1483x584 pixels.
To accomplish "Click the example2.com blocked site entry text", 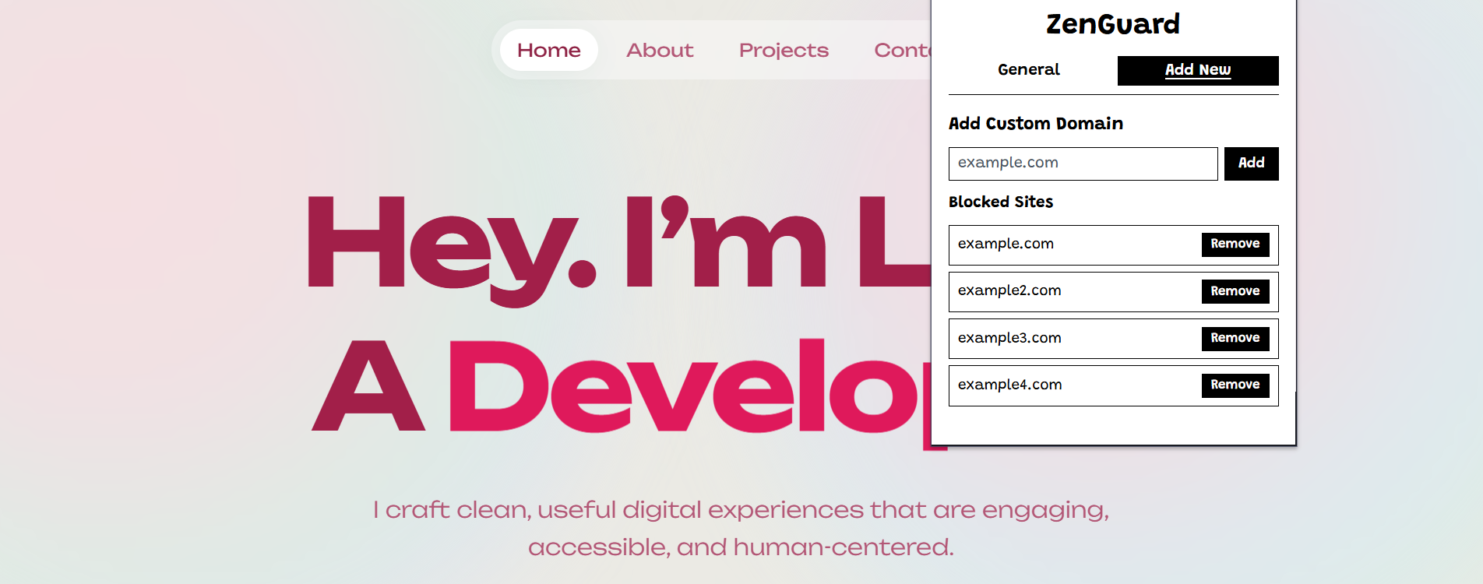I will (x=1009, y=290).
